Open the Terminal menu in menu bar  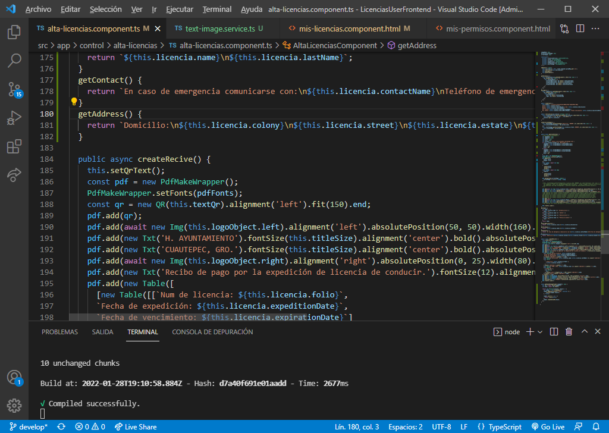[216, 10]
